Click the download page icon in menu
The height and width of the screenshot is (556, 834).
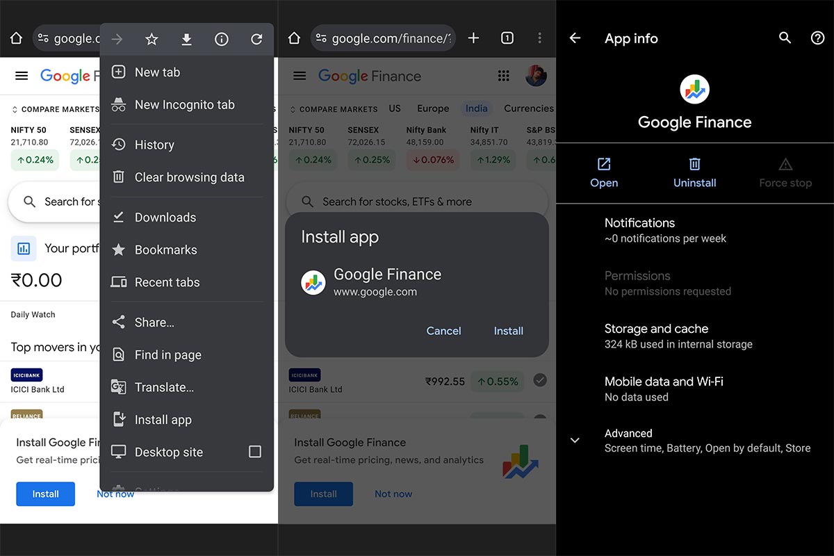pyautogui.click(x=186, y=40)
